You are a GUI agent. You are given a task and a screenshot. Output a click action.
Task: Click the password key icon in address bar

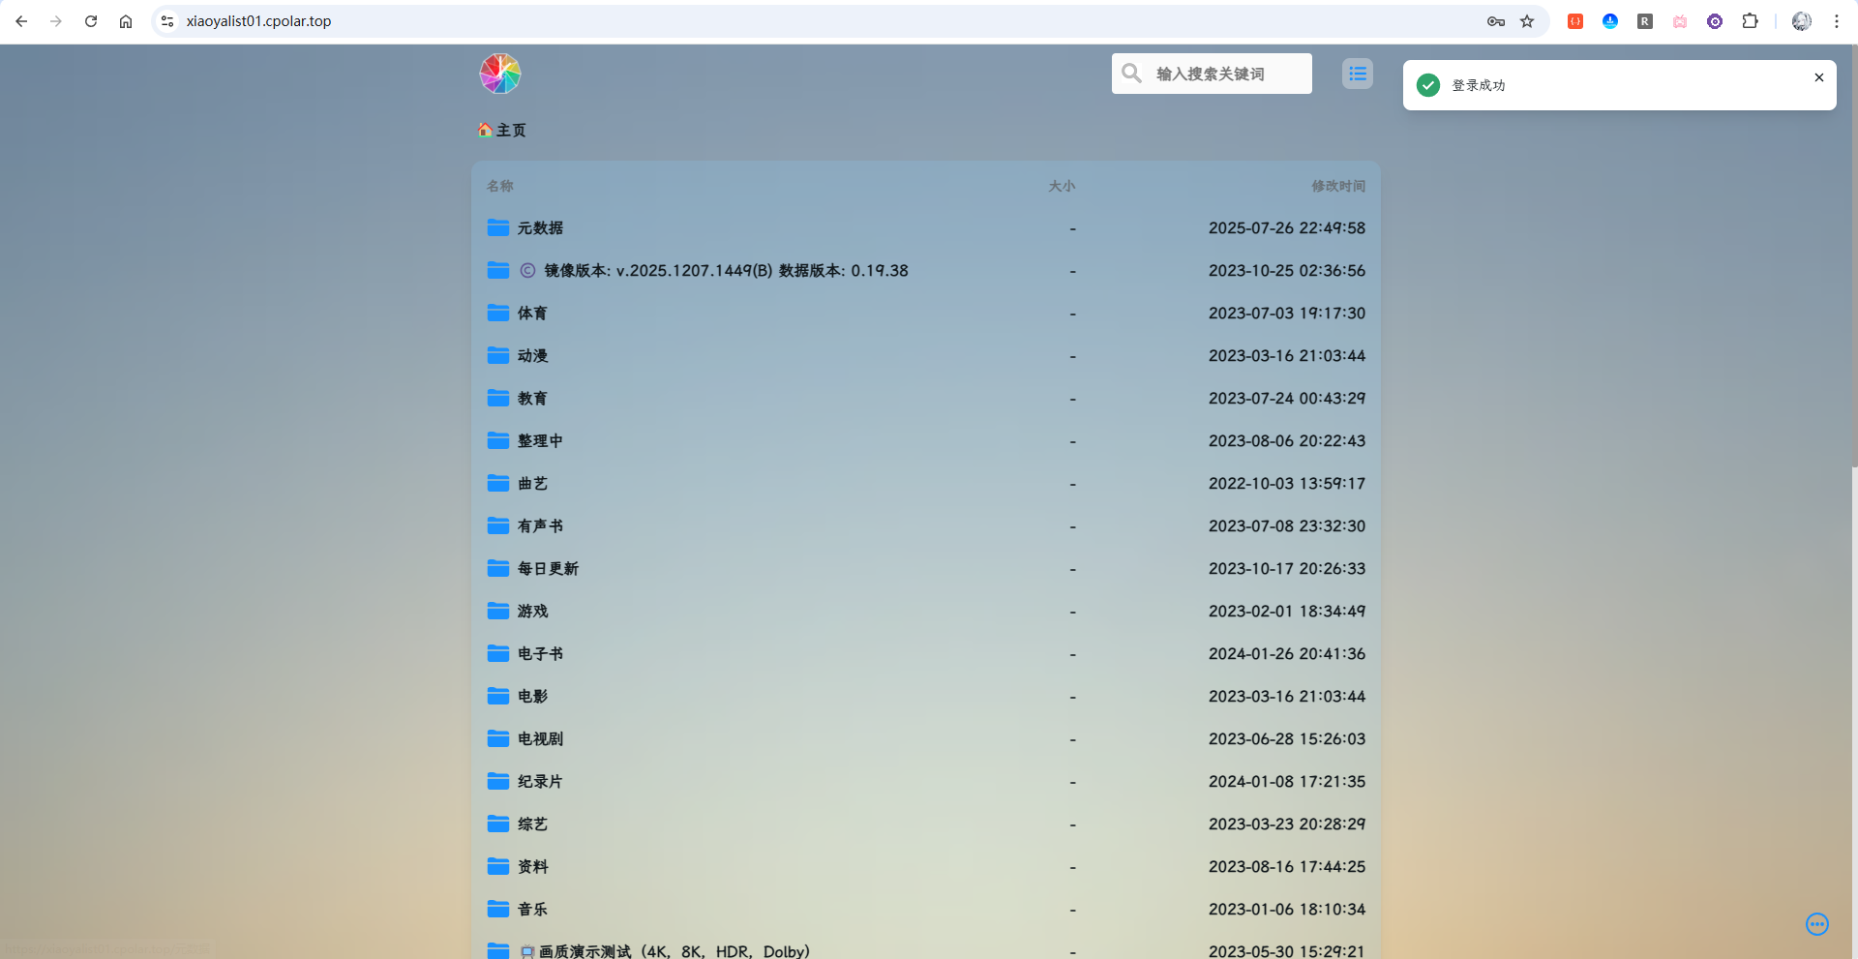(1496, 21)
